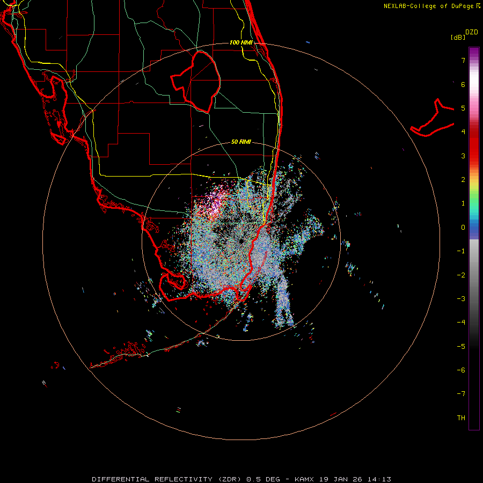This screenshot has width=483, height=483.
Task: Click the [dB] units label
Action: point(458,37)
